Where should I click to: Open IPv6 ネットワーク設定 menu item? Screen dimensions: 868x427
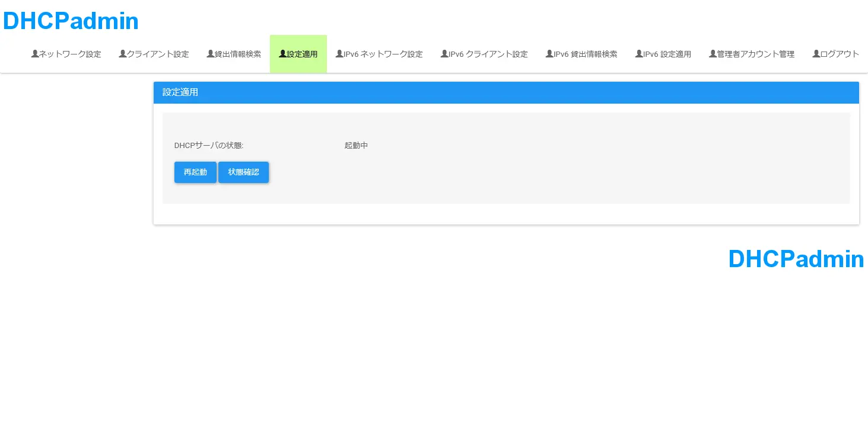click(x=379, y=54)
